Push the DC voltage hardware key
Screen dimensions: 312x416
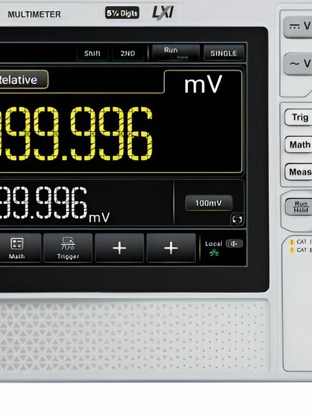[298, 26]
